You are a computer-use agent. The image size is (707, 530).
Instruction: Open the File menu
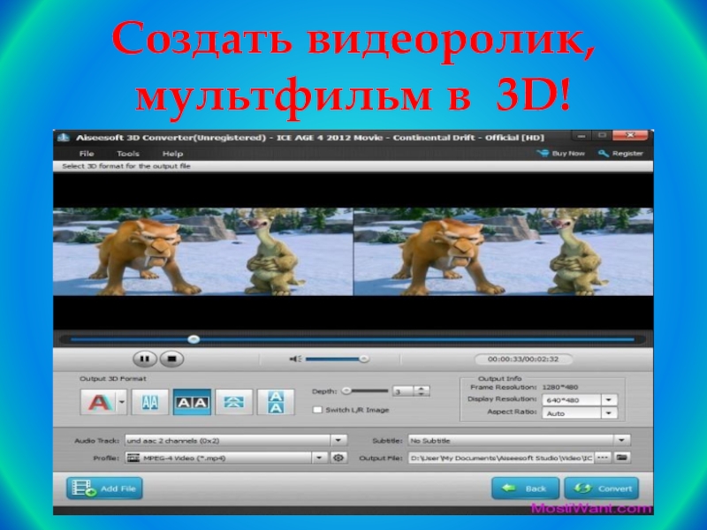click(87, 154)
